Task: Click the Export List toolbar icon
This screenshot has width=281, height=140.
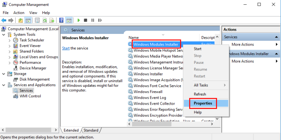Action: [52, 20]
